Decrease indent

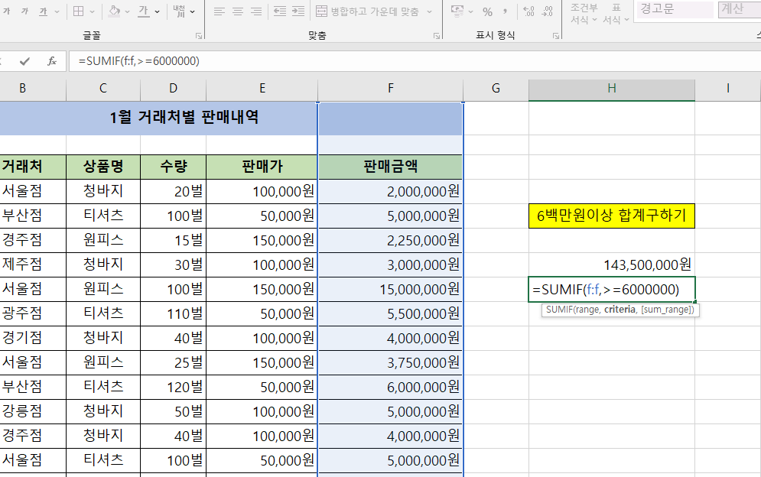coord(280,11)
